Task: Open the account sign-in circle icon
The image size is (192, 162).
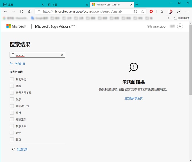Action: click(x=180, y=26)
